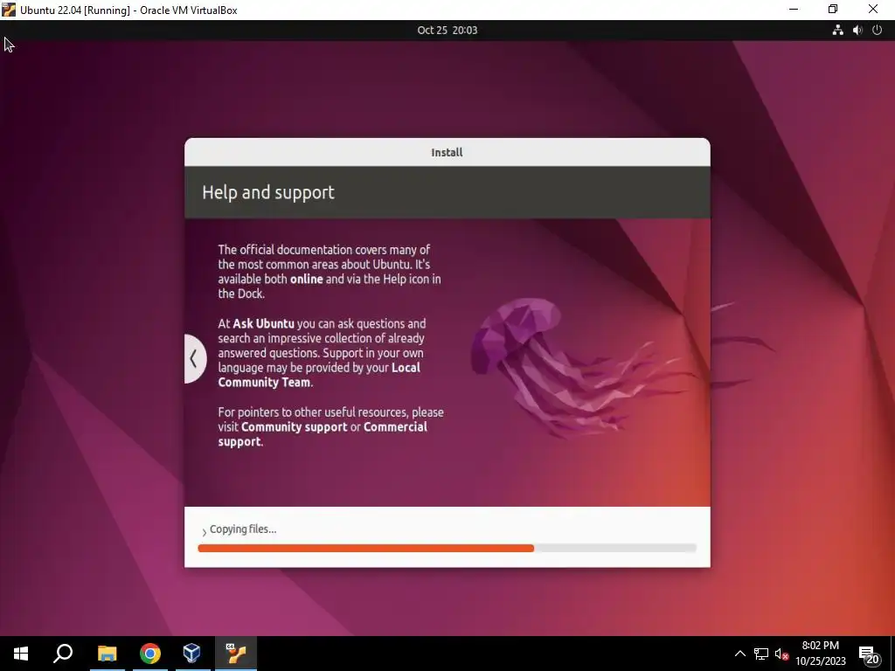The height and width of the screenshot is (671, 895).
Task: Open the Community support link
Action: pos(294,426)
